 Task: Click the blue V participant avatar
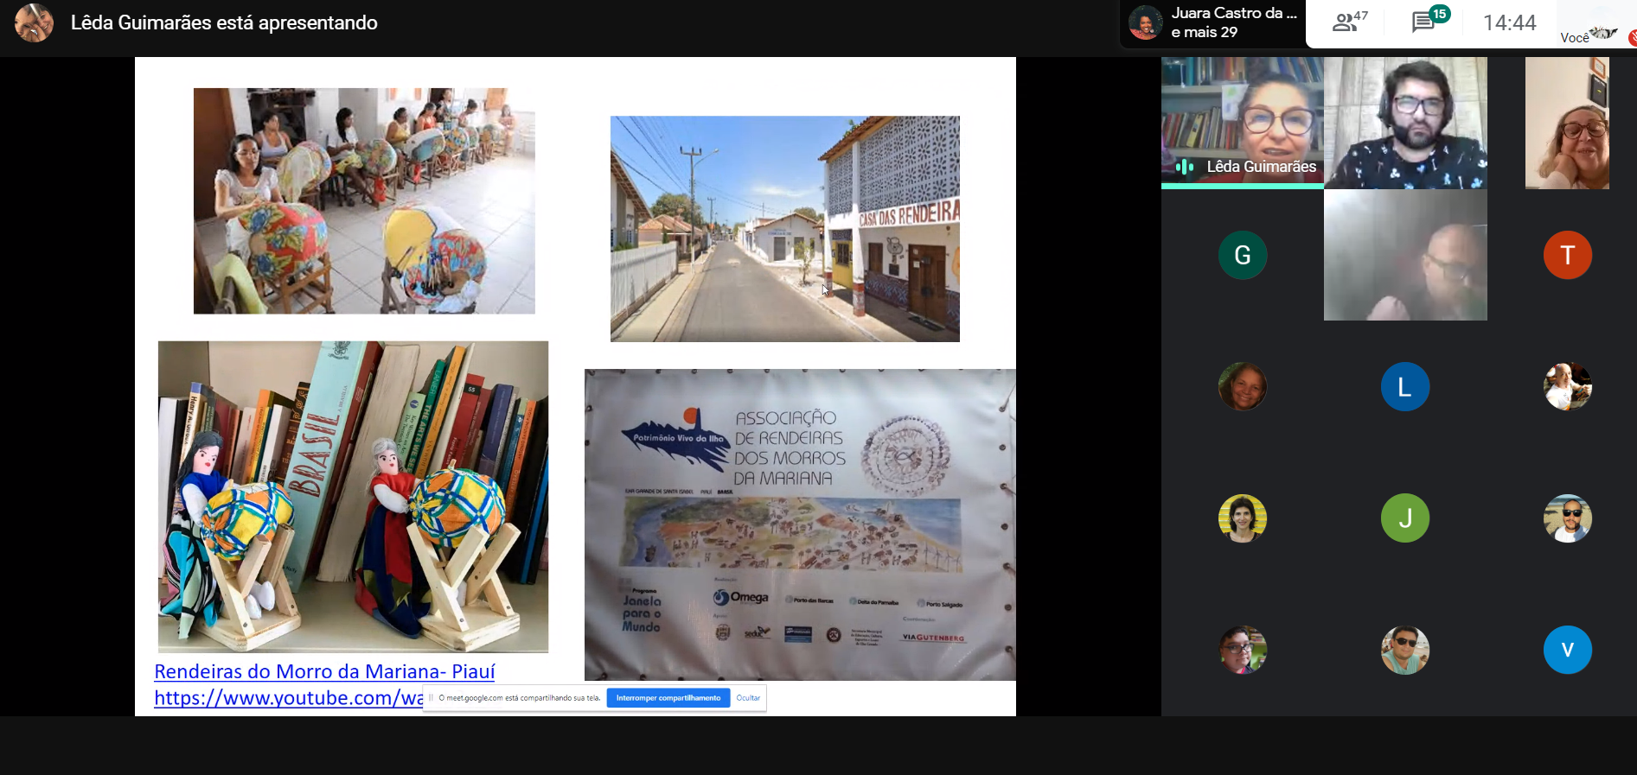pyautogui.click(x=1567, y=649)
